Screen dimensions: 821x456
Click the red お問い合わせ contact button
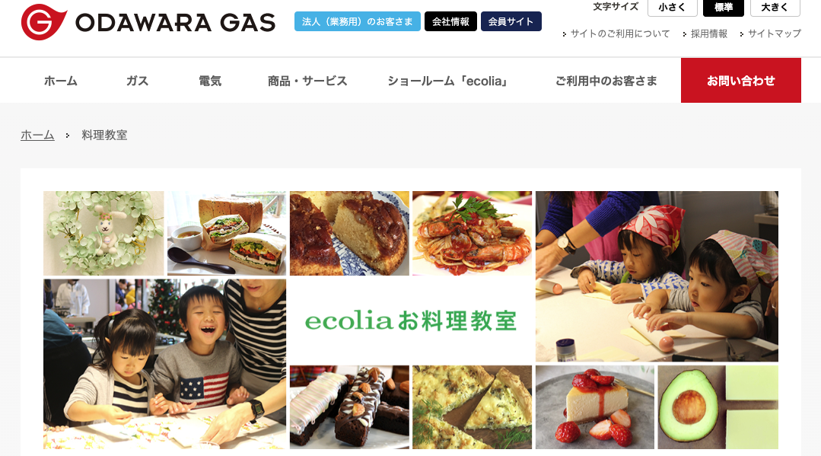(x=741, y=80)
